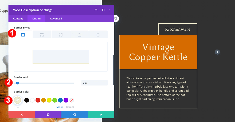
Task: Click the Woo Description Settings title
Action: pyautogui.click(x=33, y=10)
